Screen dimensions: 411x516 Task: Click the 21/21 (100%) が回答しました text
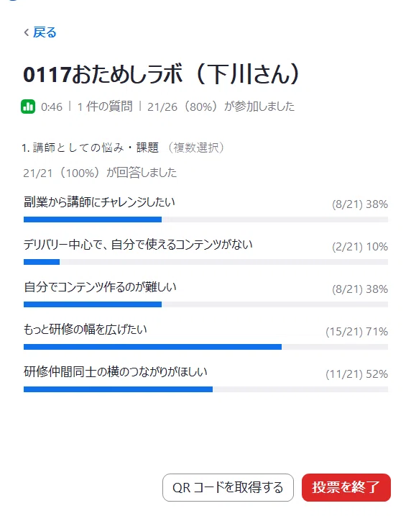(100, 173)
